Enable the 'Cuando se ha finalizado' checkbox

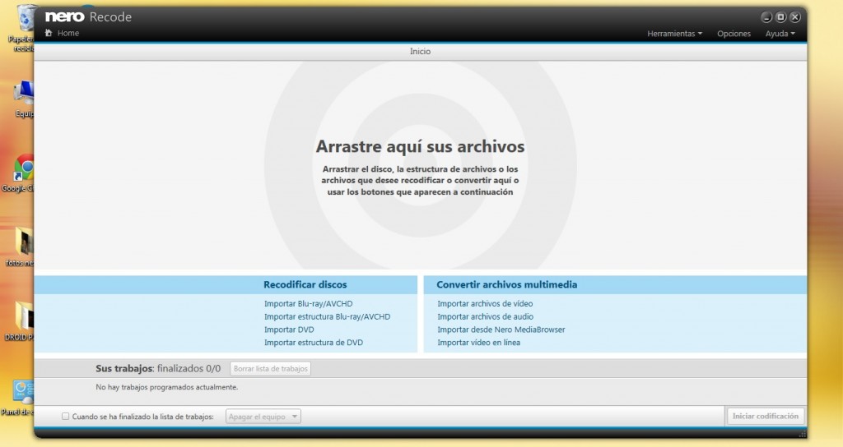click(x=66, y=417)
